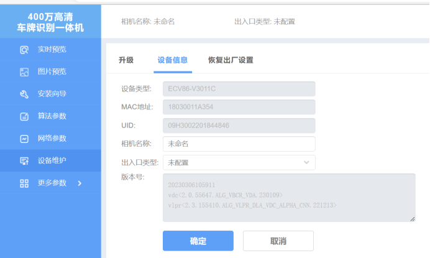Click inside the 版本号 text area
This screenshot has height=258, width=430.
tap(289, 197)
